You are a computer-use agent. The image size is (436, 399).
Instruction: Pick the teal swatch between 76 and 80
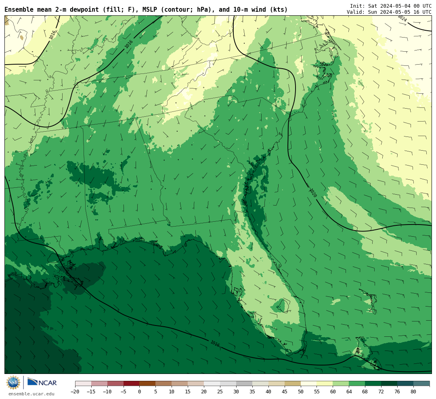405,384
